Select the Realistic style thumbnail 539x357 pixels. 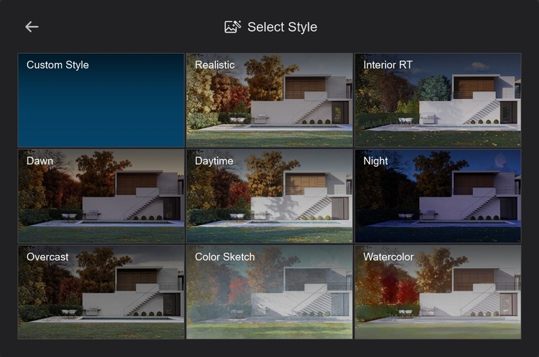269,100
